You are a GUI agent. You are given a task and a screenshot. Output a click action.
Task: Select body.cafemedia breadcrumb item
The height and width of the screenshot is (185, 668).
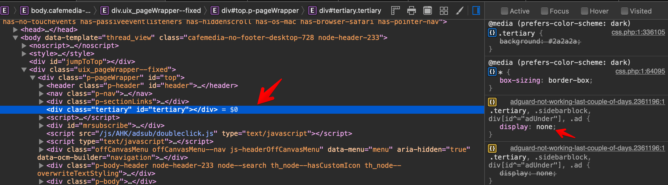61,11
